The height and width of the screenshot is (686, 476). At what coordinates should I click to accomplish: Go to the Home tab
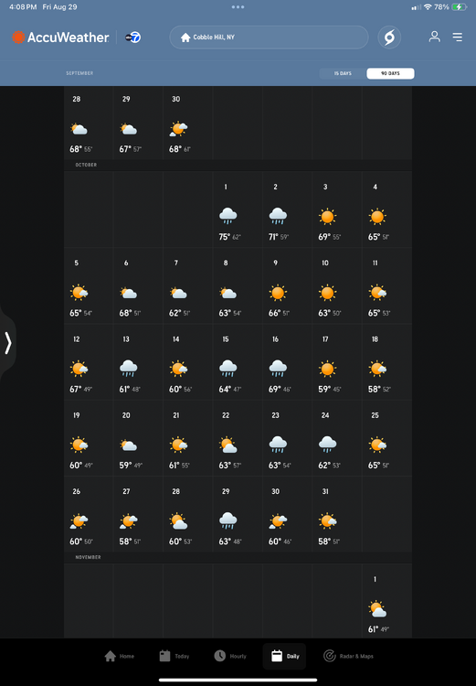pos(120,656)
